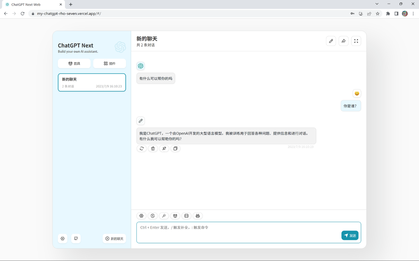Copy the reply with the copy icon
419x261 pixels.
tap(176, 148)
